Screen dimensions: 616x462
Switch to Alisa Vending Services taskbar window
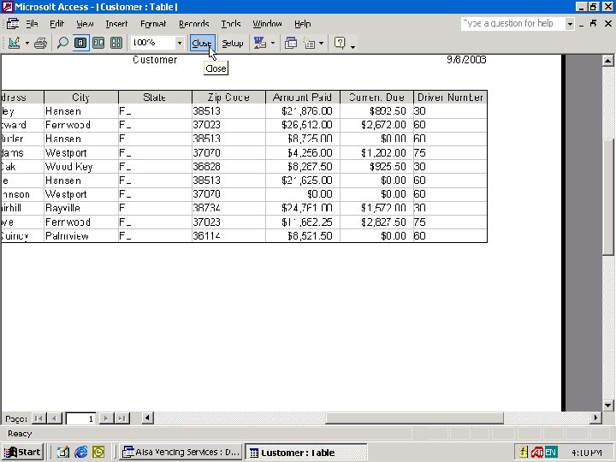point(181,453)
